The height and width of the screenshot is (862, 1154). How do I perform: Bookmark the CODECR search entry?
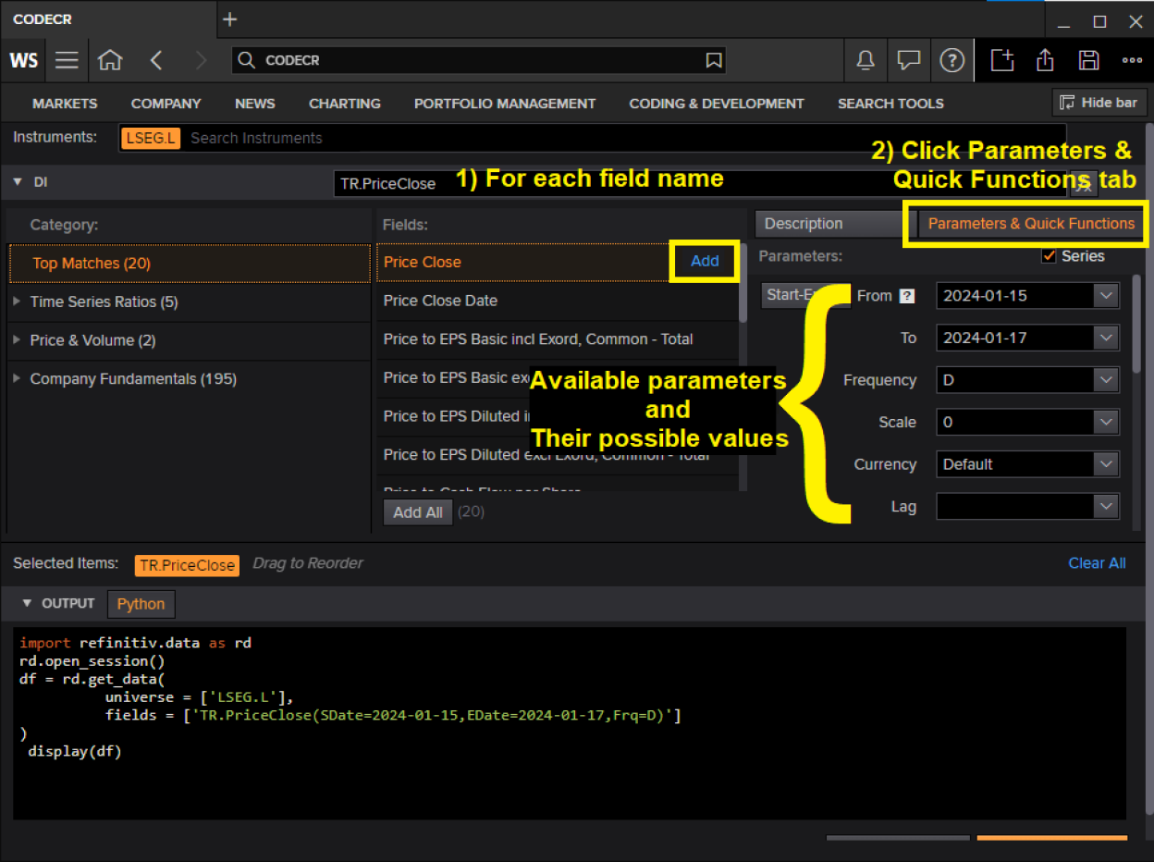[x=714, y=60]
